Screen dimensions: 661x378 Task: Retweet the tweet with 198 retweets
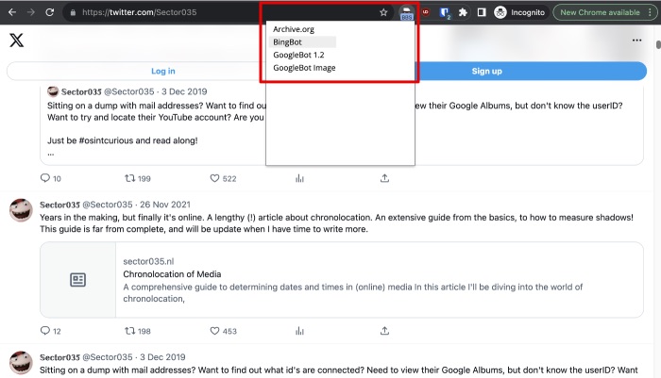click(x=138, y=331)
